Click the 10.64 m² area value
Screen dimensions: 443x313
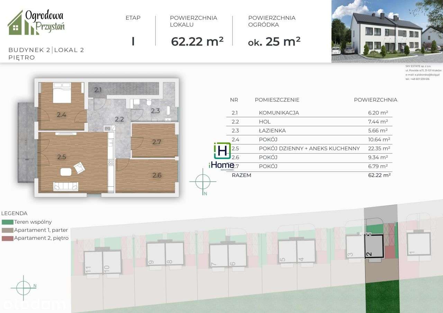(379, 139)
